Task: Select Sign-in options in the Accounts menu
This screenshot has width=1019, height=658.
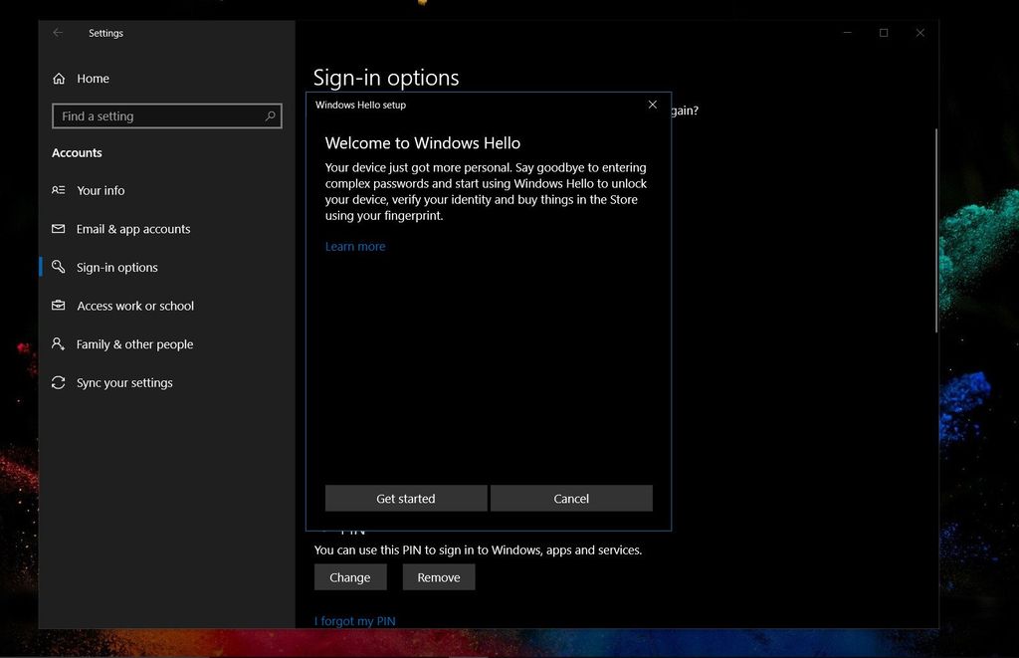Action: (117, 267)
